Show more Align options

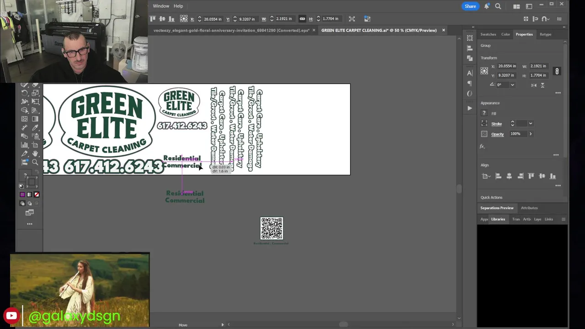pyautogui.click(x=558, y=186)
